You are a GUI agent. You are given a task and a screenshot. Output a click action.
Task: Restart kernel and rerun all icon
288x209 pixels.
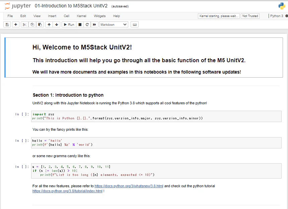click(x=94, y=24)
